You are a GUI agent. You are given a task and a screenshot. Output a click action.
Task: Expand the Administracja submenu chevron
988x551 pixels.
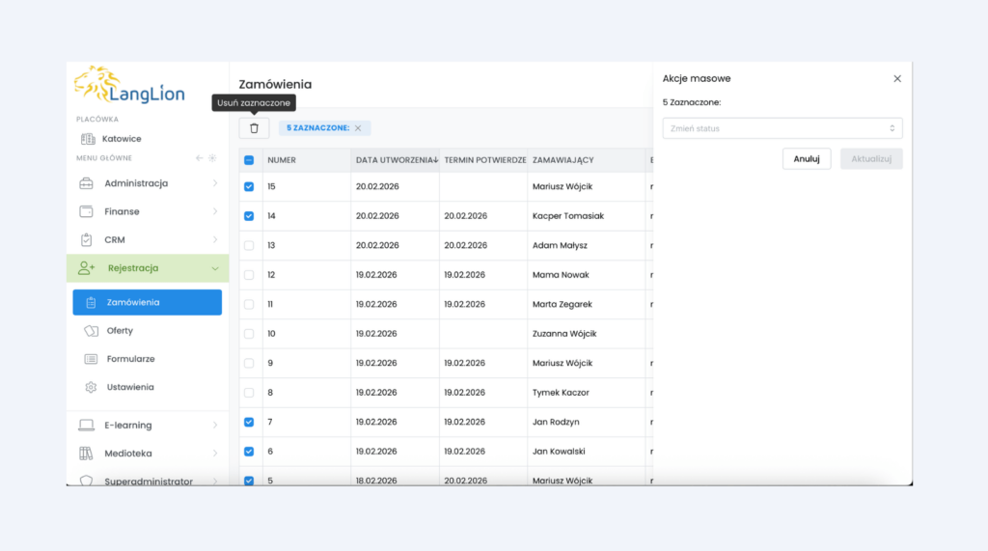tap(214, 183)
